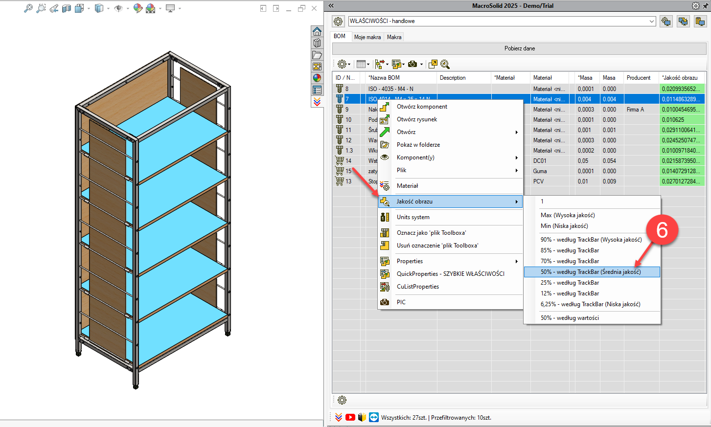711x427 pixels.
Task: Click the Zoom to Fit magnifier icon
Action: click(x=28, y=8)
